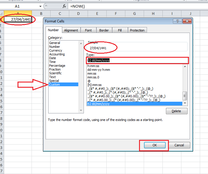Image resolution: width=208 pixels, height=174 pixels.
Task: Click column E header
Action: [97, 13]
